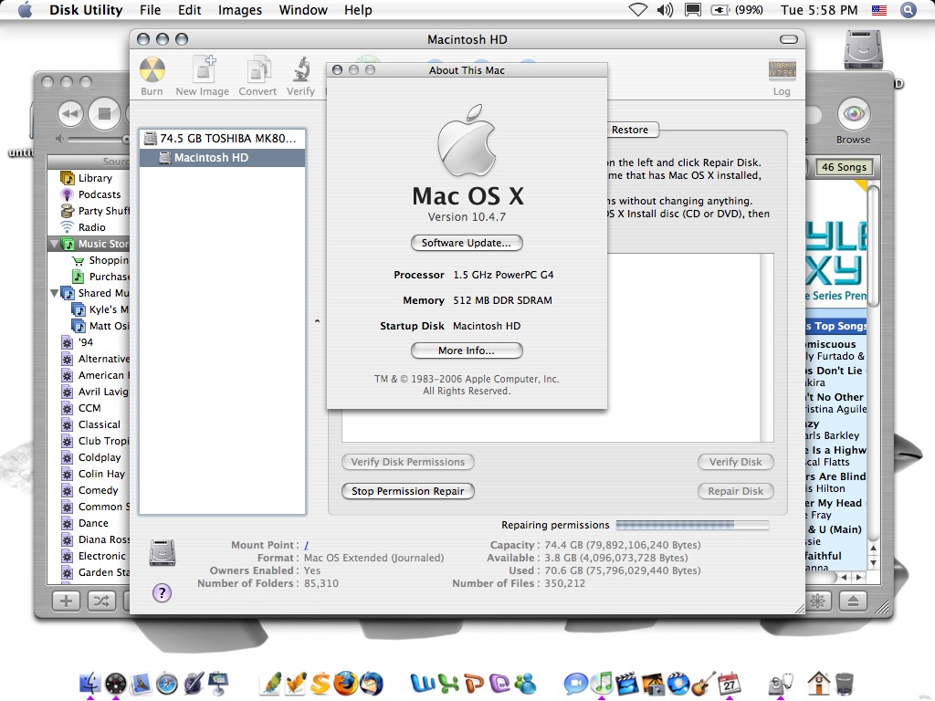Click the New Image toolbar icon
This screenshot has height=701, width=935.
(x=203, y=69)
